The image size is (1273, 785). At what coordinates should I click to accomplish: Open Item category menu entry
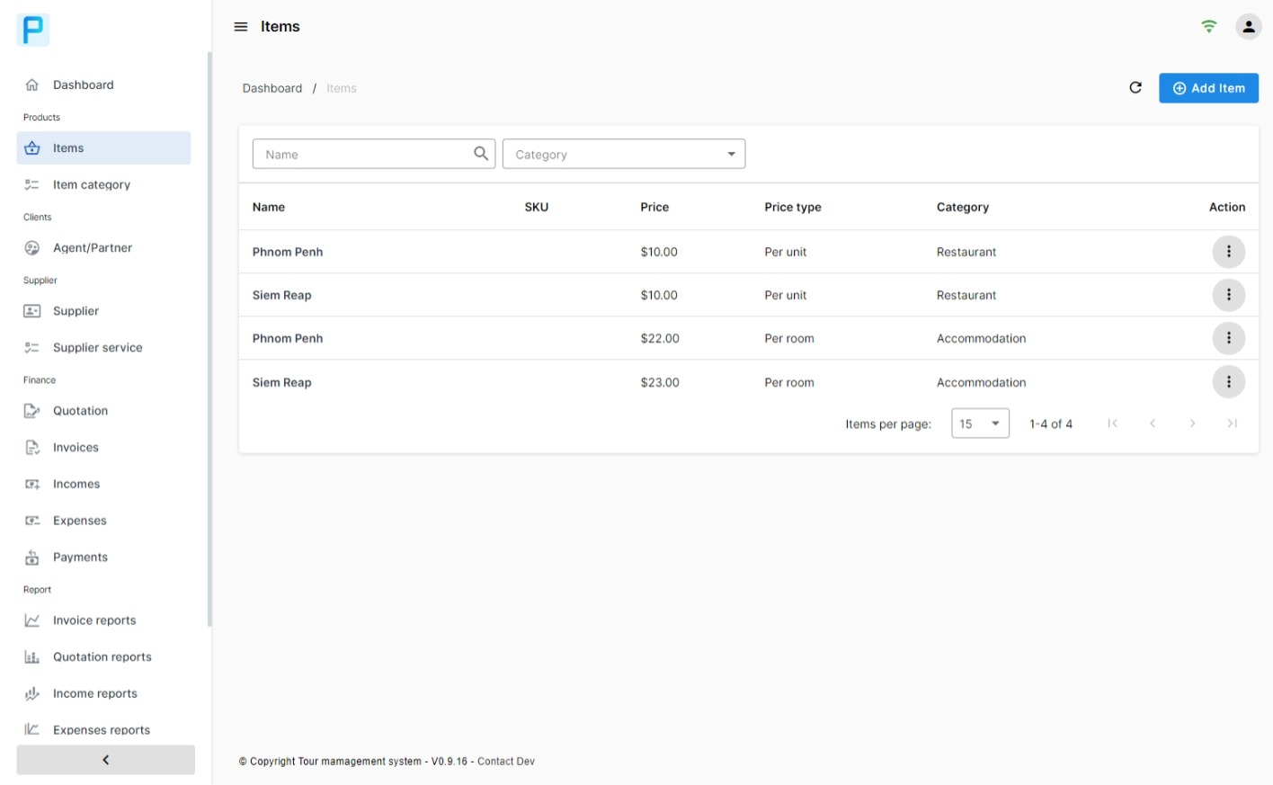click(104, 184)
